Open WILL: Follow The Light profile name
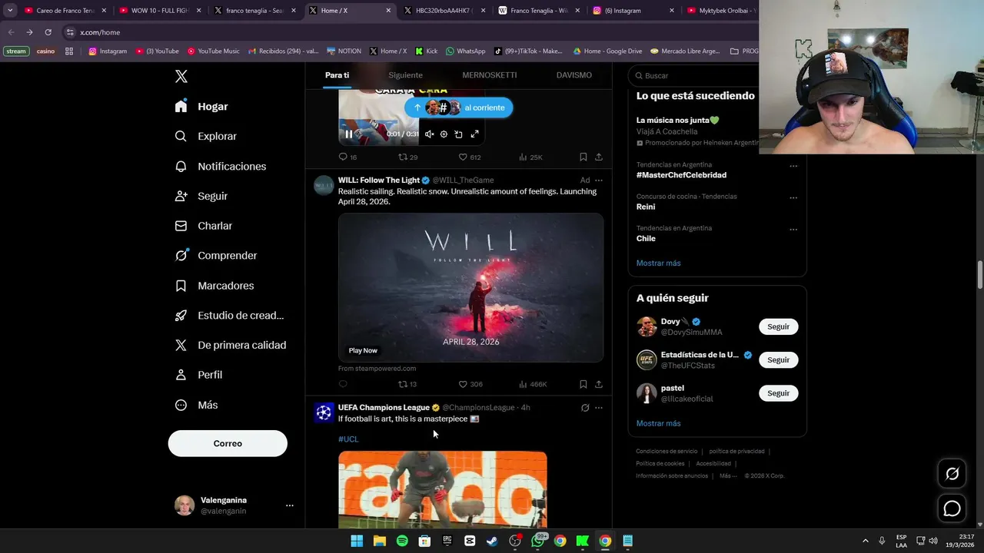 coord(379,180)
